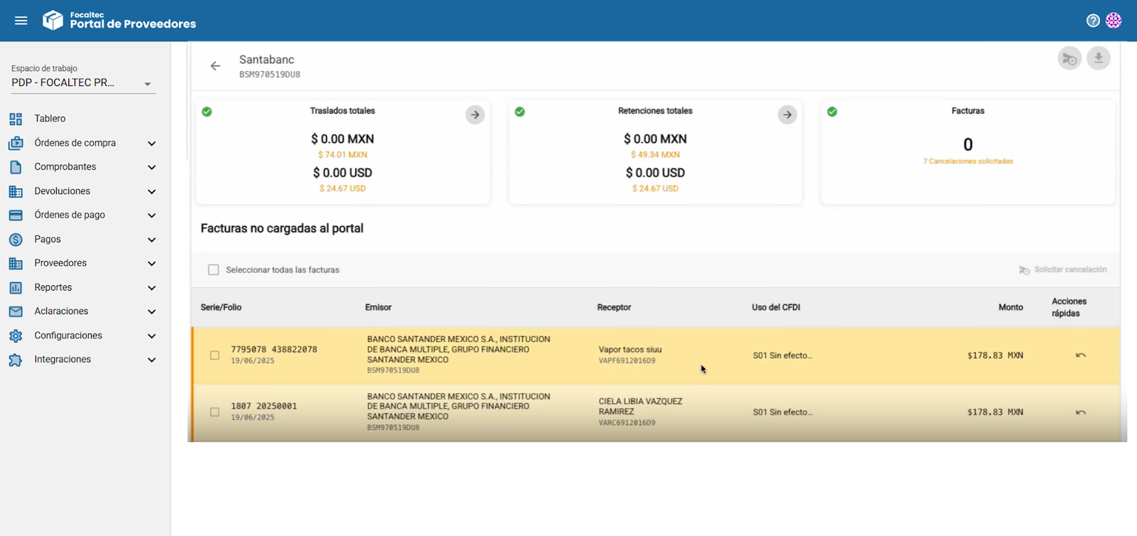1137x536 pixels.
Task: Select the invoice 1807 20250001 checkbox
Action: [215, 412]
